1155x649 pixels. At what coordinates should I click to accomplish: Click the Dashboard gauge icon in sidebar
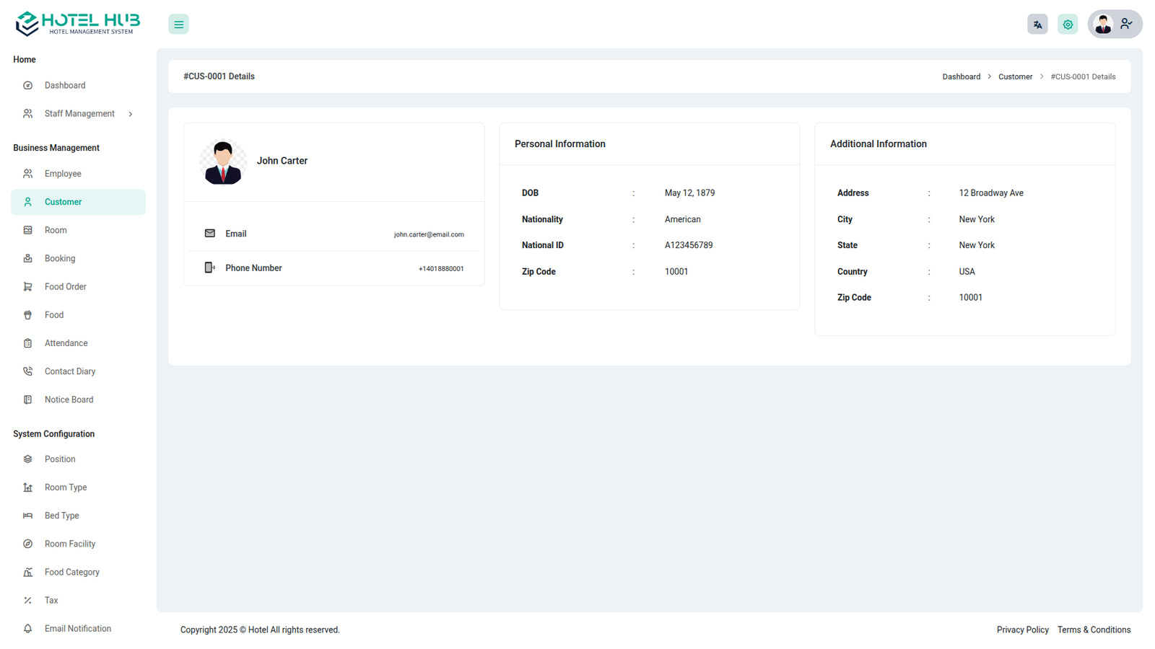[28, 86]
